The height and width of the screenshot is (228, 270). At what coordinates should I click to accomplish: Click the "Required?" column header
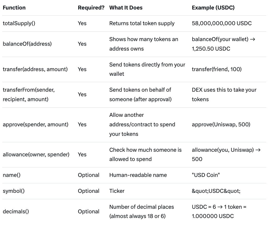91,8
